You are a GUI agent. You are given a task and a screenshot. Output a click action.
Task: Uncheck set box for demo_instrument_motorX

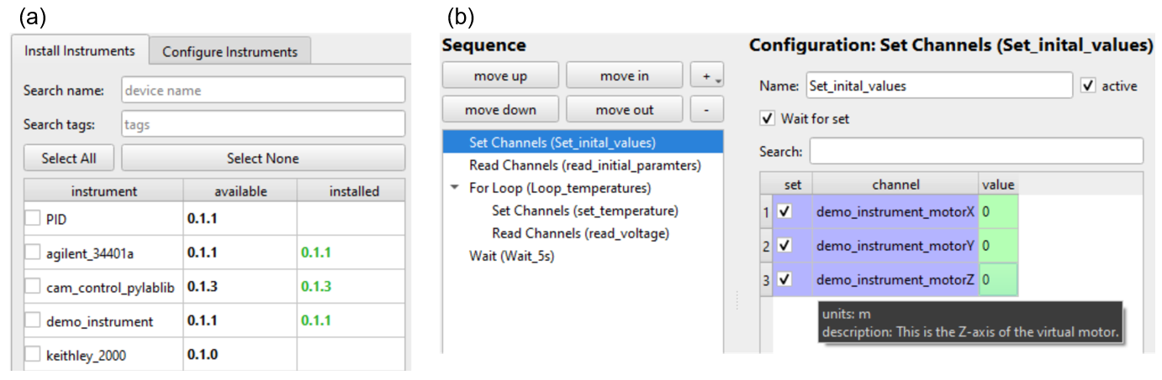(x=785, y=212)
